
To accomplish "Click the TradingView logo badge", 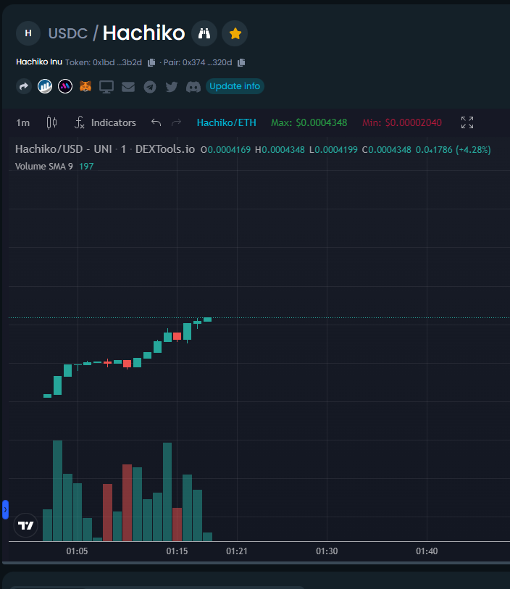I will [x=25, y=525].
